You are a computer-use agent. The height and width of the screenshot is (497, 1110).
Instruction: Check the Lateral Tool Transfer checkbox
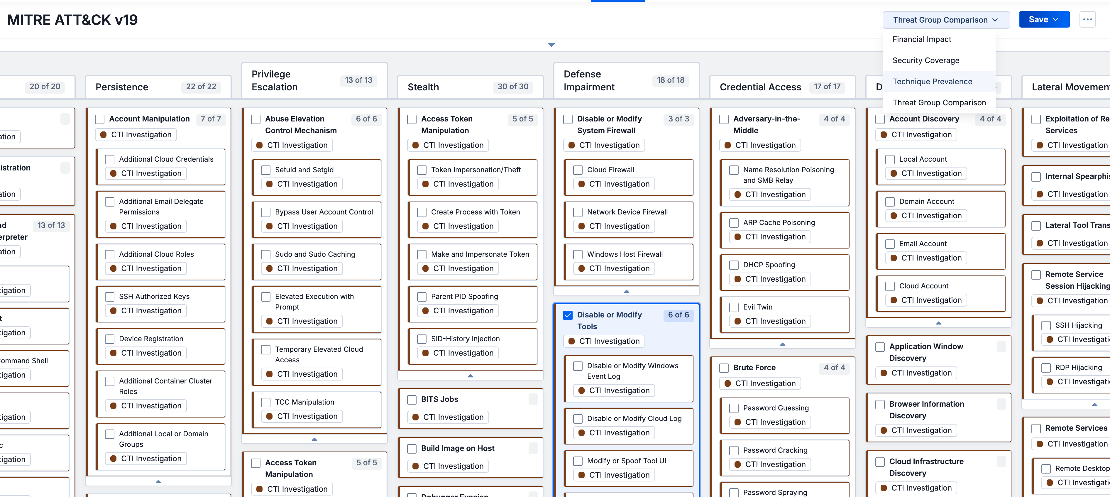point(1036,225)
